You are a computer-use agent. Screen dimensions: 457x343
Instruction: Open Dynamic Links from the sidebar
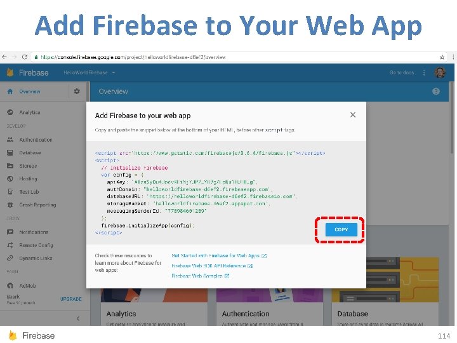click(36, 258)
